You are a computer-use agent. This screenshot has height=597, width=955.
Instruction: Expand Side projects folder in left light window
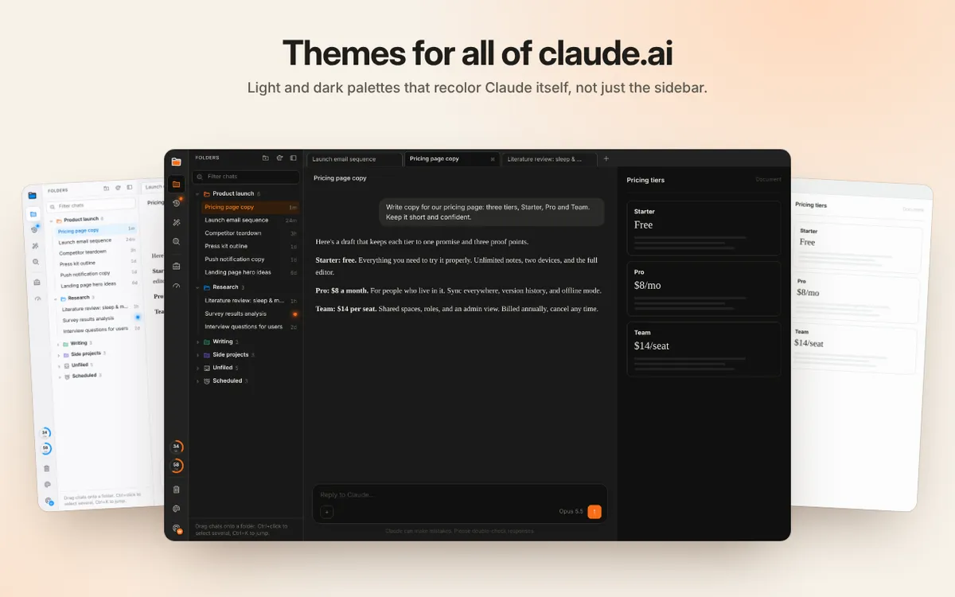(58, 355)
